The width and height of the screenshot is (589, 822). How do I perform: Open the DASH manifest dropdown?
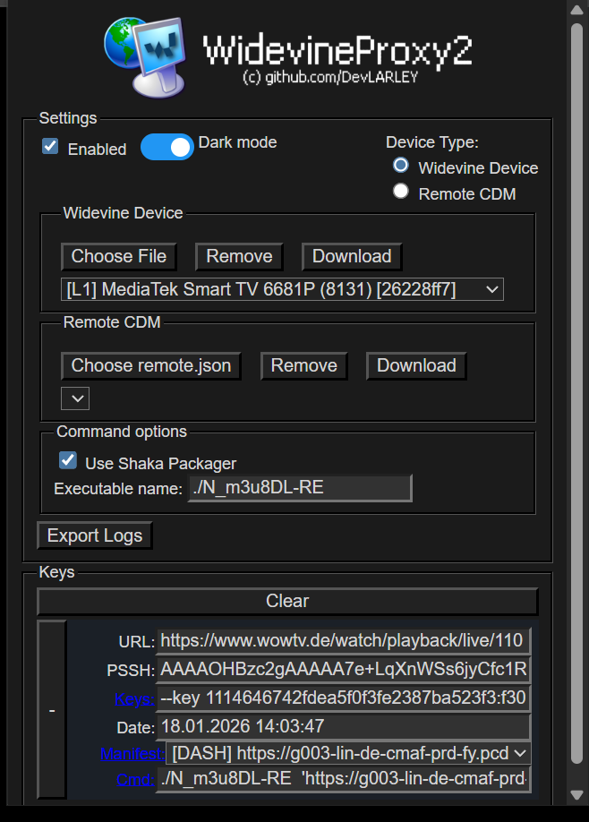click(x=348, y=753)
